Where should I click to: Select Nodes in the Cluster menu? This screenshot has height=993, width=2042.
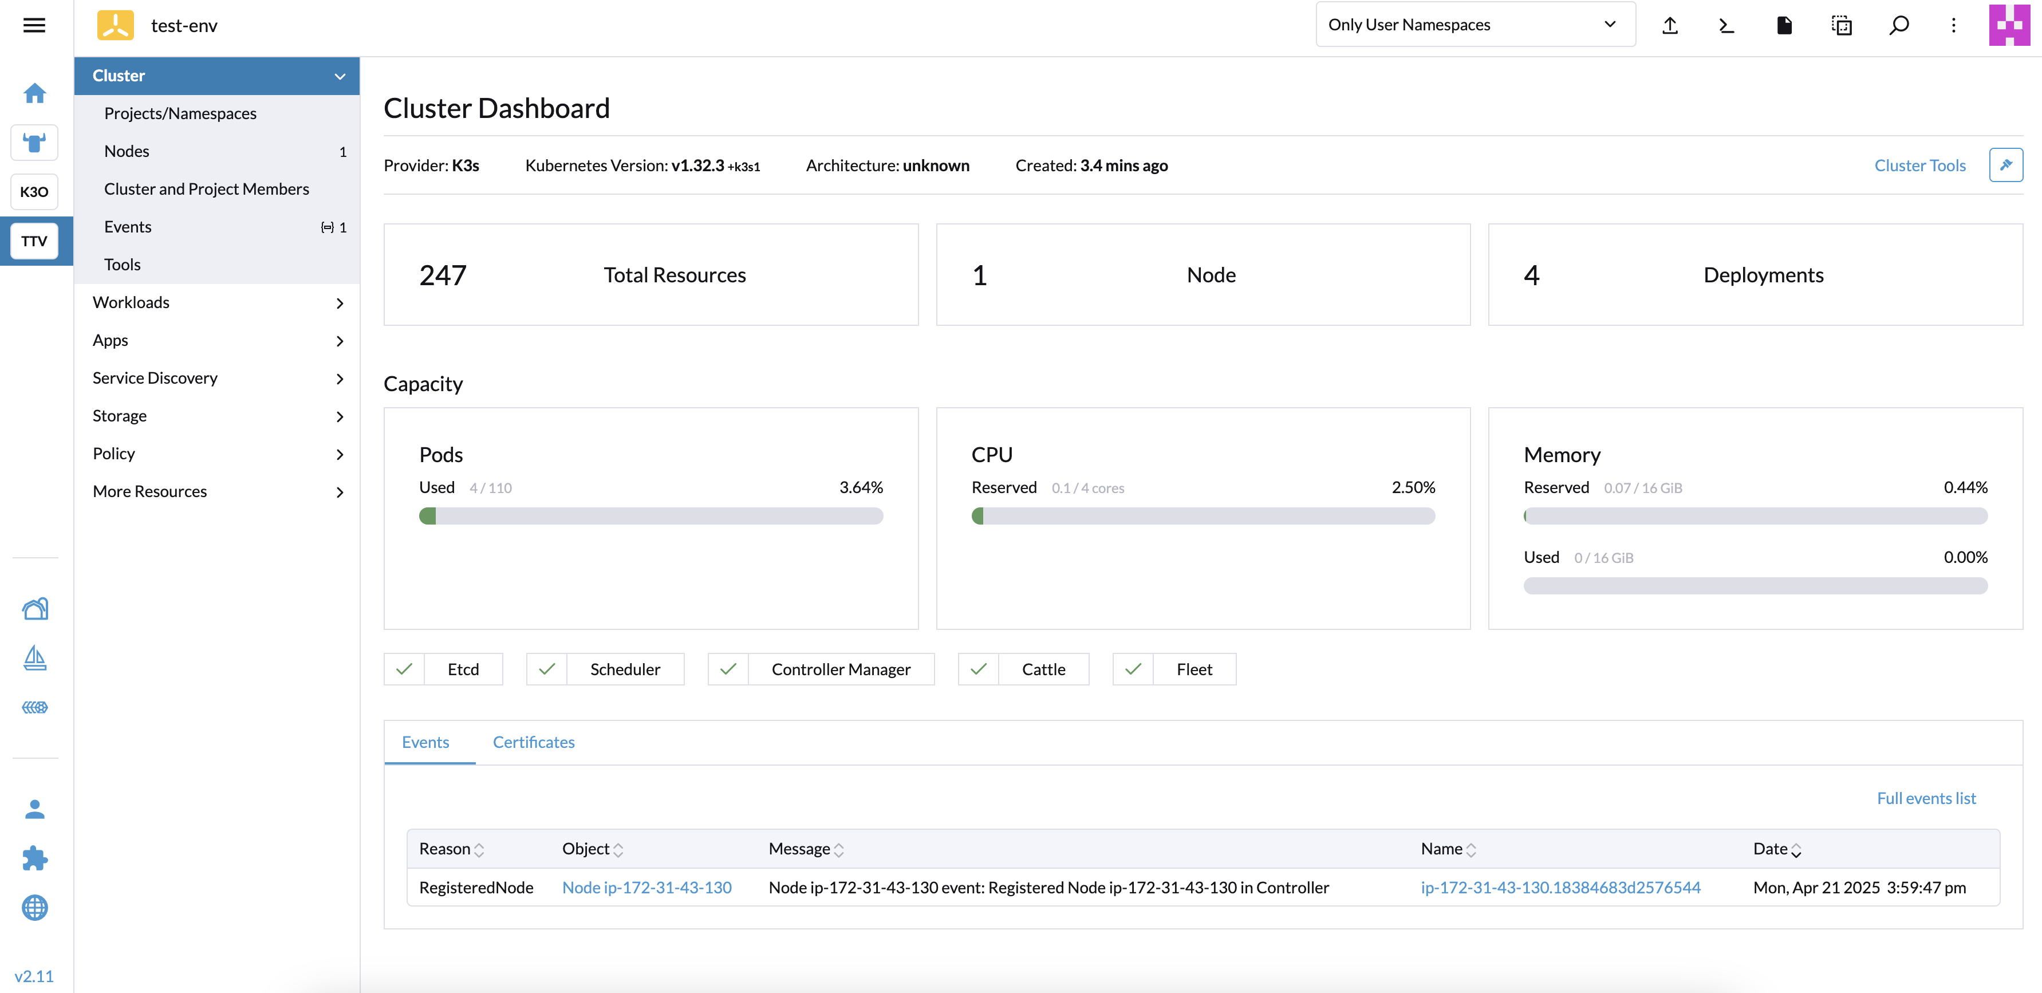point(127,151)
